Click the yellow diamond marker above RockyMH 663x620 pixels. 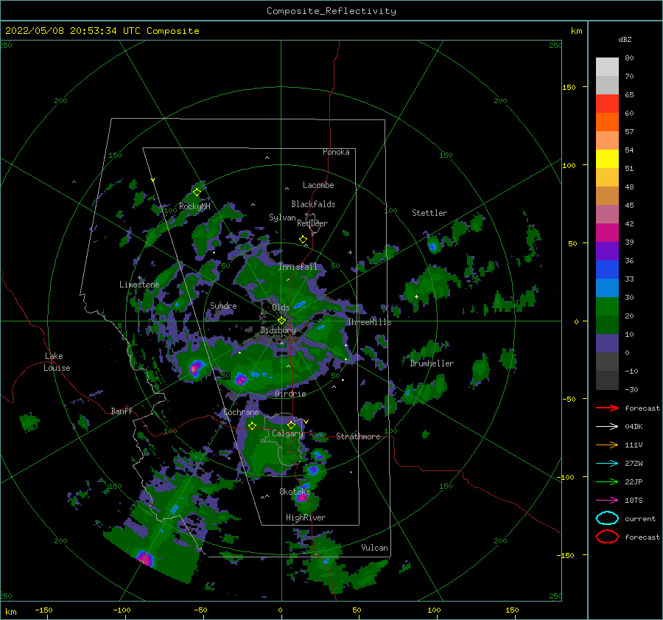click(197, 192)
